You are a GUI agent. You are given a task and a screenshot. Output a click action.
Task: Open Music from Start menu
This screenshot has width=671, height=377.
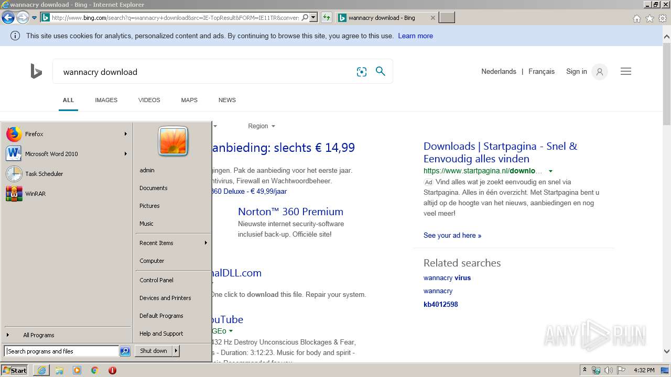[172, 224]
